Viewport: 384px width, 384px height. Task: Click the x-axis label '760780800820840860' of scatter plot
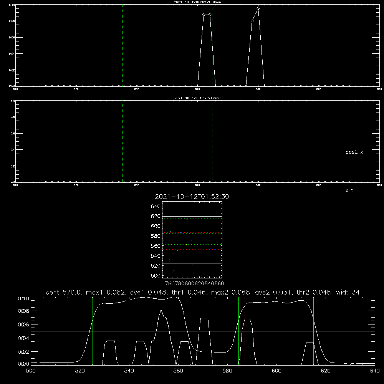point(194,283)
